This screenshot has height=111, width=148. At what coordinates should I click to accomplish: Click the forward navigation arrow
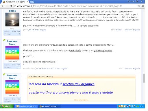point(7,6)
